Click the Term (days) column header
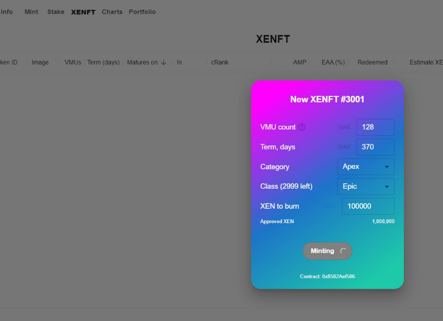443x321 pixels. [x=103, y=62]
